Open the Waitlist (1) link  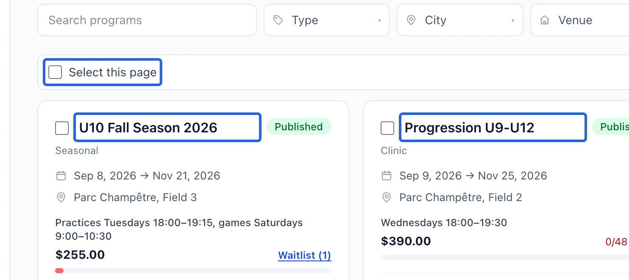[x=304, y=255]
